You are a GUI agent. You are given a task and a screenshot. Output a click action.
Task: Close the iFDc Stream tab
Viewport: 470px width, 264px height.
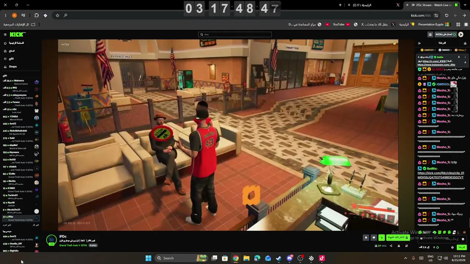click(407, 5)
